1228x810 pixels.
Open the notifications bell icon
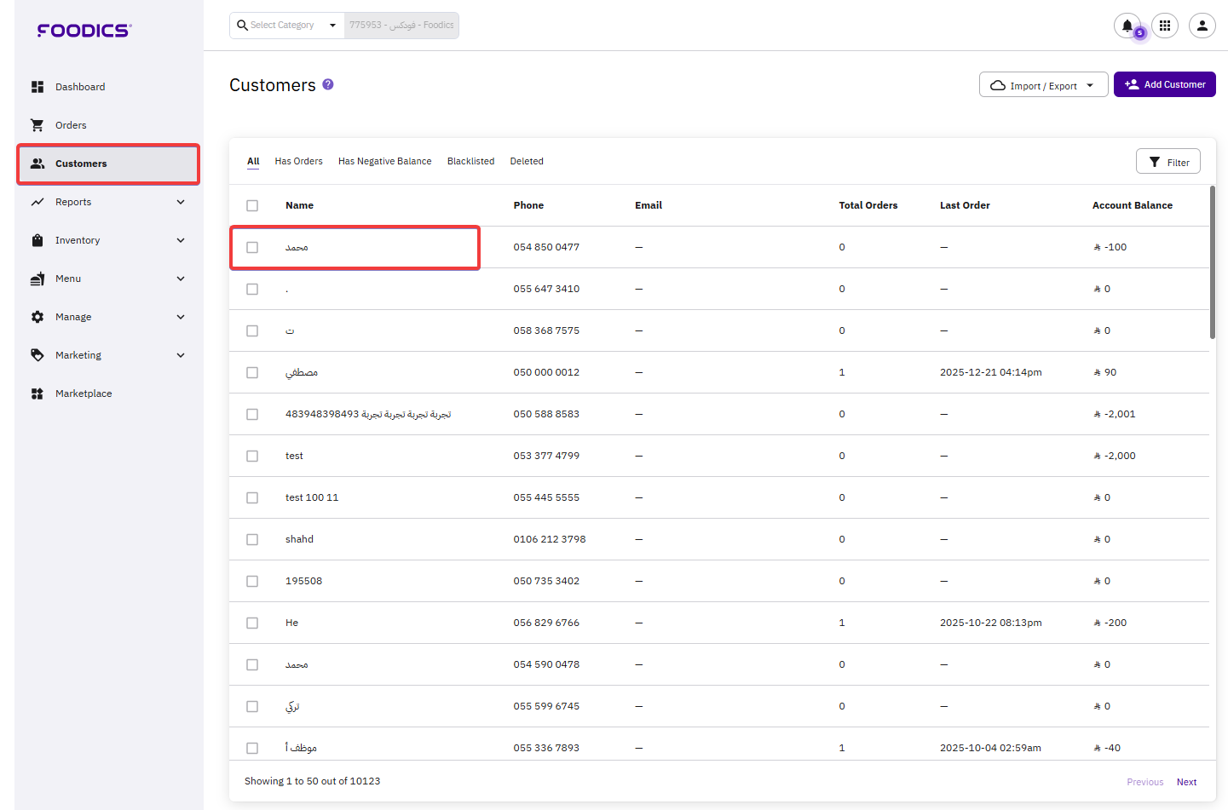1127,26
